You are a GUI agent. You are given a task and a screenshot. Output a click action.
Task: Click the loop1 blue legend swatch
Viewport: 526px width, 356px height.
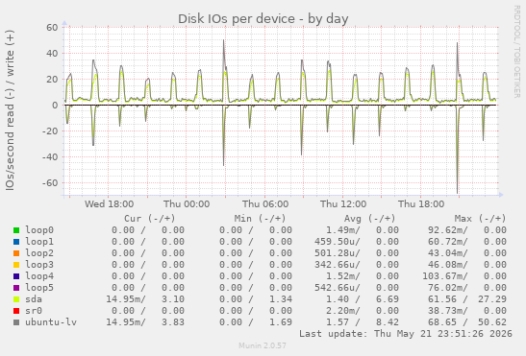pos(16,242)
